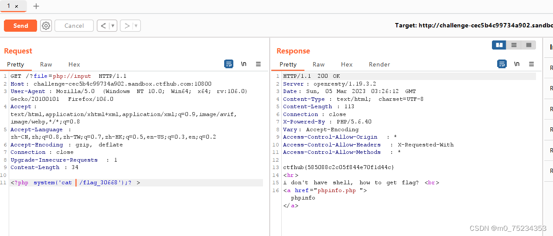This screenshot has width=553, height=236.
Task: Switch Response view to Hex tab
Action: coord(347,64)
